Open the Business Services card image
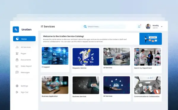The image size is (178, 110). (x=86, y=85)
